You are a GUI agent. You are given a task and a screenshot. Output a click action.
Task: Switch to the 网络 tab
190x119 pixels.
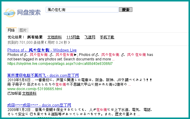point(11,30)
